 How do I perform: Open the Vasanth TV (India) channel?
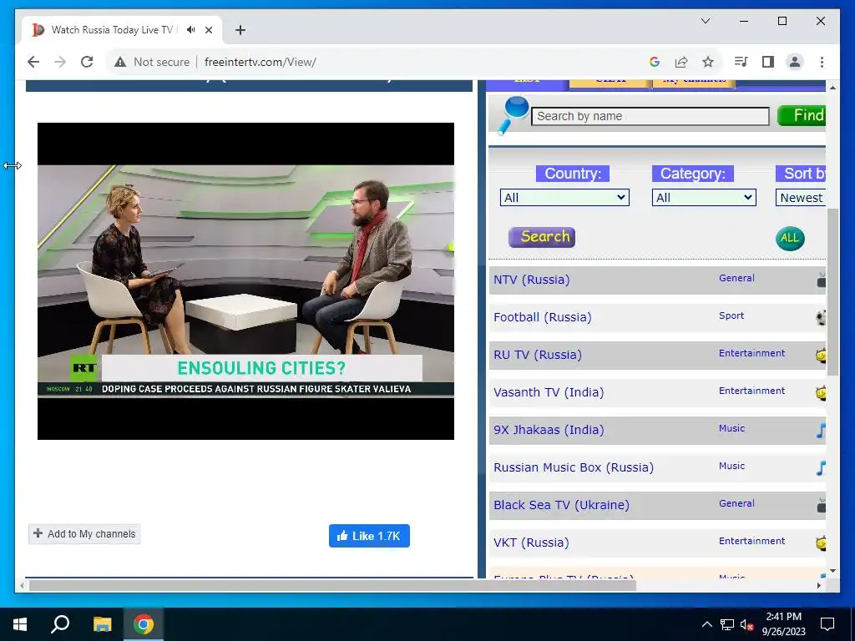coord(549,392)
